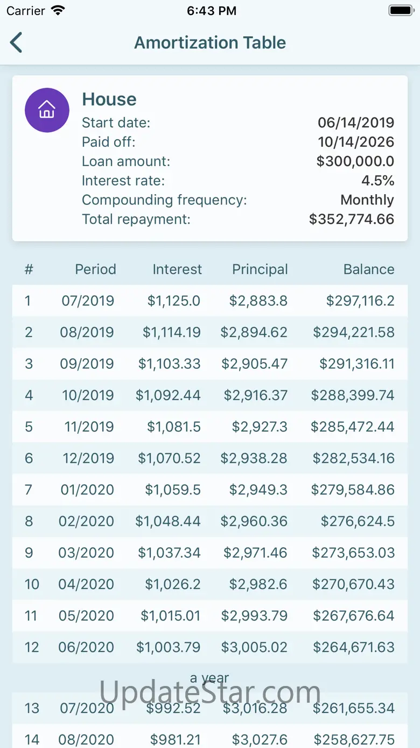Tap the purple house icon

coord(47,110)
